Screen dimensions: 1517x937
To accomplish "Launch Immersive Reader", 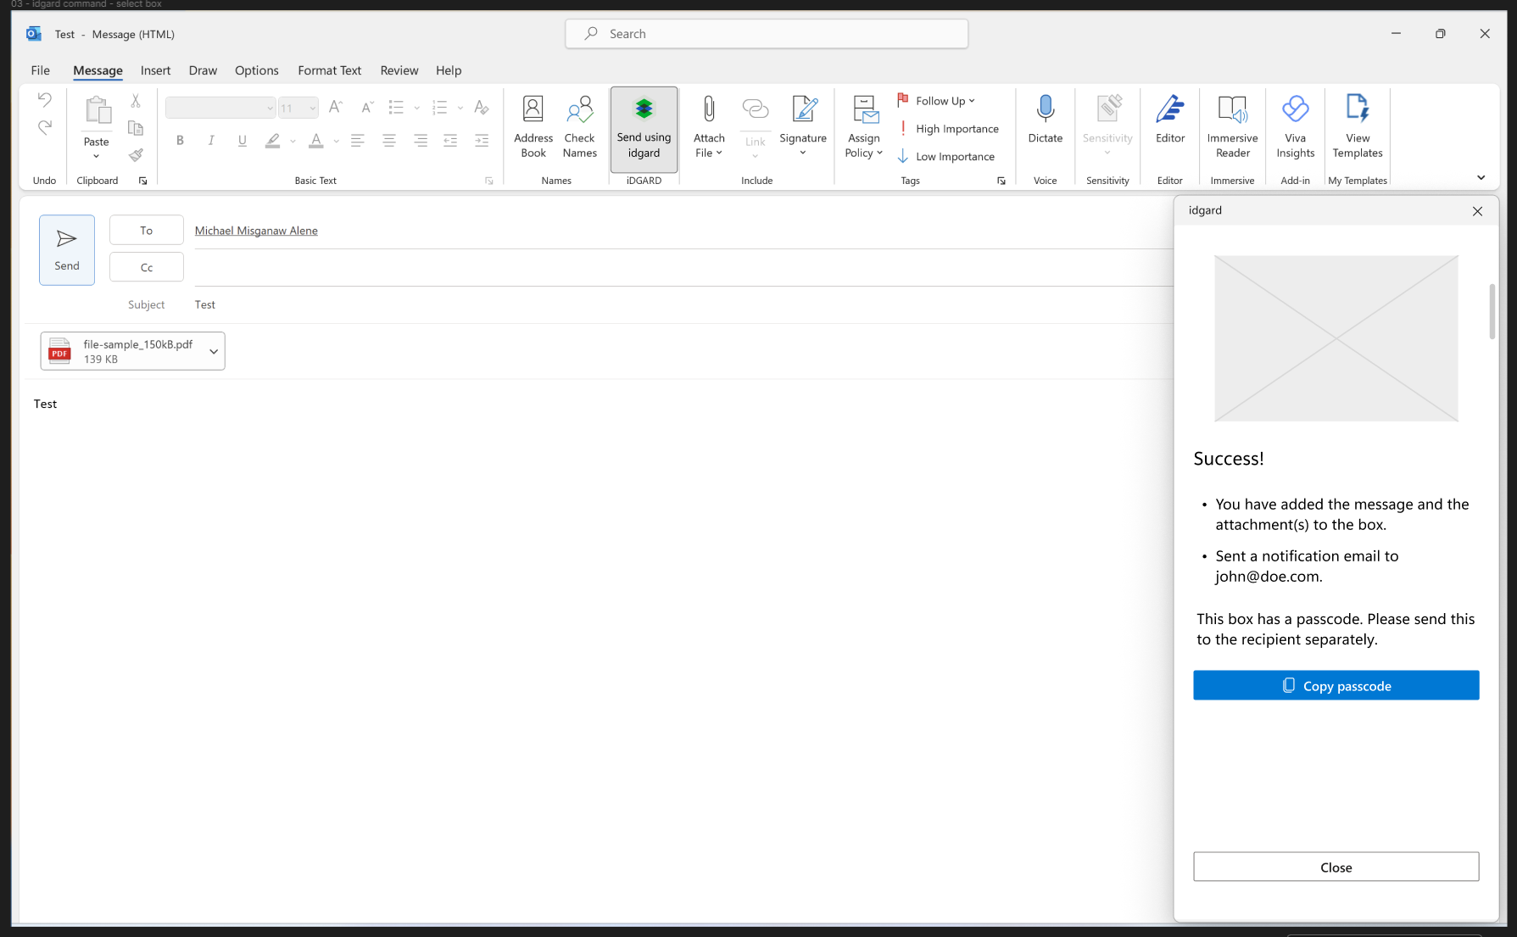I will click(x=1232, y=127).
